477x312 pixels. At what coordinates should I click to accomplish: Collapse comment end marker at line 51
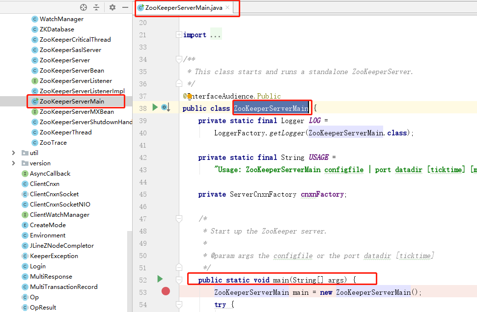179,267
